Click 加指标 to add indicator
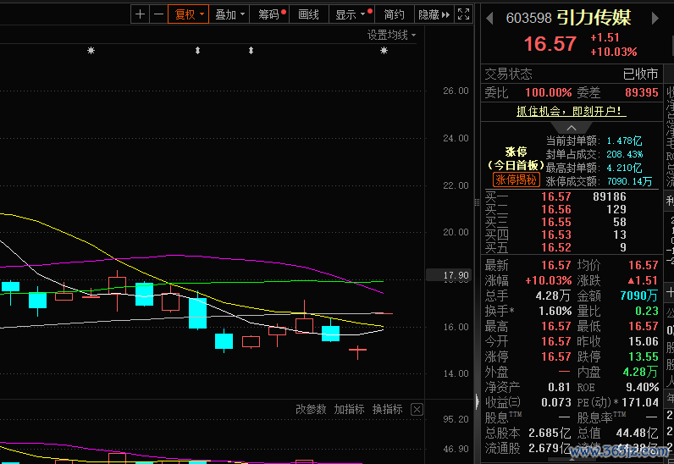Screen dimensions: 674x464 [349, 409]
